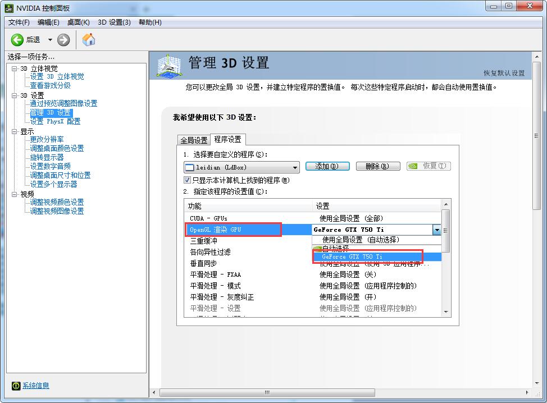This screenshot has width=547, height=403.
Task: Click the green Back arrow icon
Action: pos(17,39)
